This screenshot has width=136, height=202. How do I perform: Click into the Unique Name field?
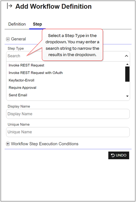tap(68, 132)
